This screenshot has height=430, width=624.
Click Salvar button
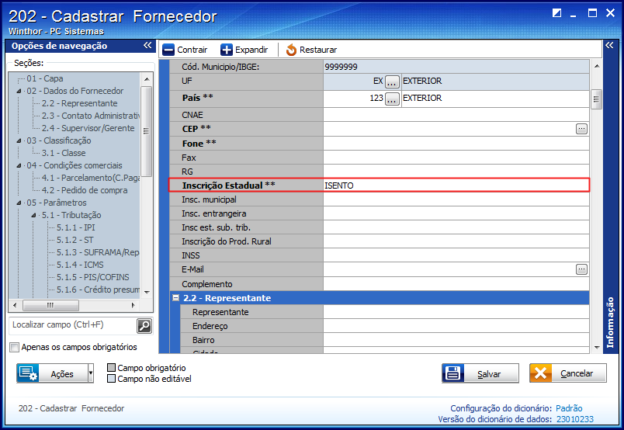480,373
